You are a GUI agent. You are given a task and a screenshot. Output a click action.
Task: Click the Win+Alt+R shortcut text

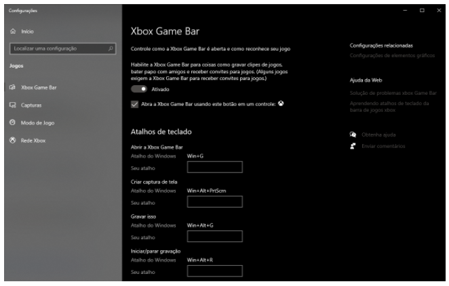tap(200, 260)
